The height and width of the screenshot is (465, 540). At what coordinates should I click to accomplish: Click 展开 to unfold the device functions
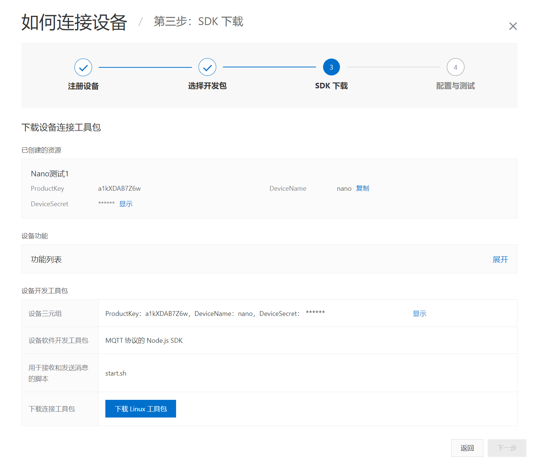click(500, 259)
